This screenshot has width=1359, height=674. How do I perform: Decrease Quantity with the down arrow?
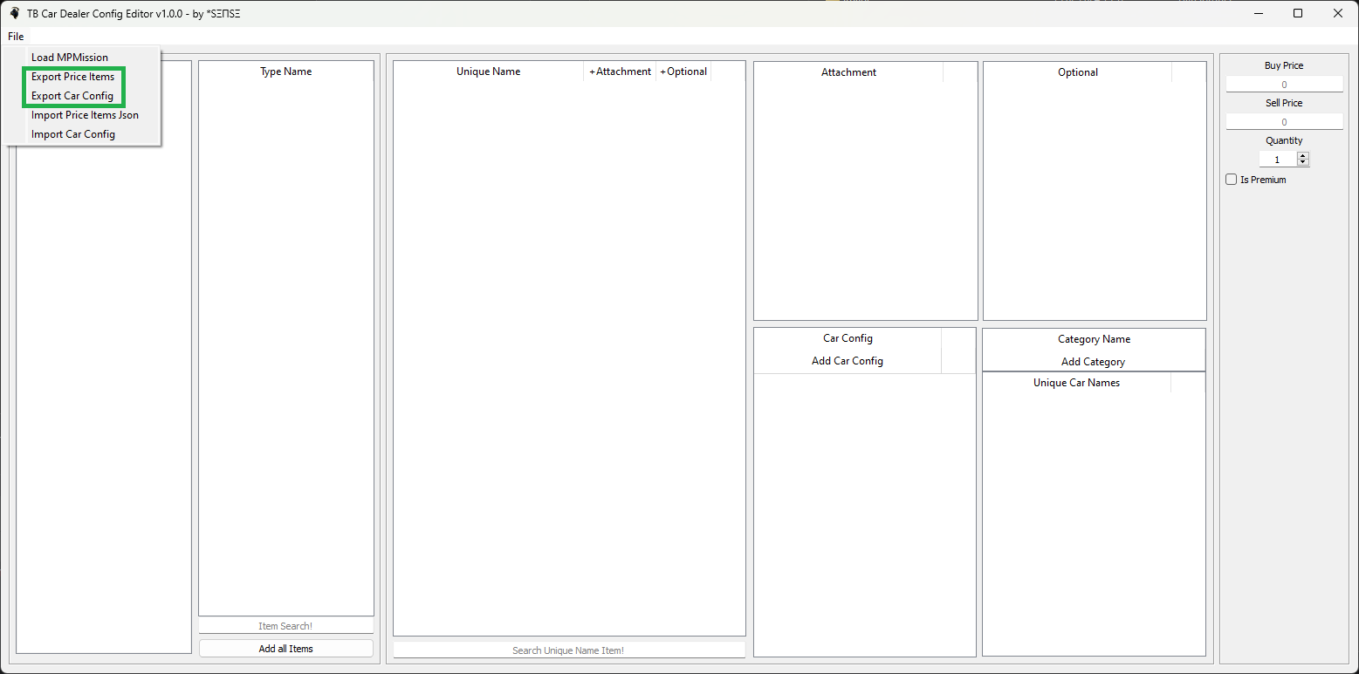tap(1303, 163)
